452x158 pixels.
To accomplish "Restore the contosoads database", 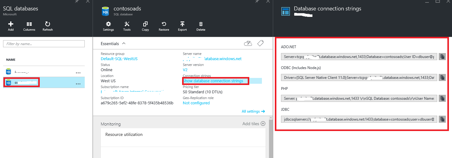I will (x=164, y=26).
